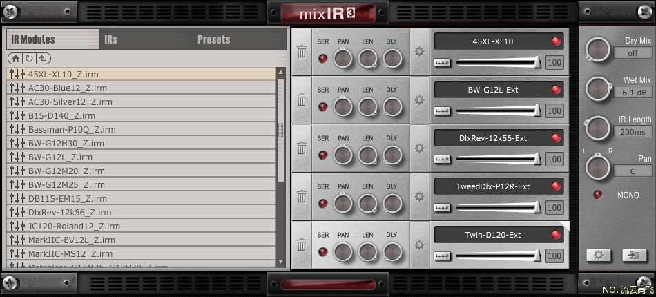Select Bassman-P10Q_Z.irm in the list

[x=141, y=129]
